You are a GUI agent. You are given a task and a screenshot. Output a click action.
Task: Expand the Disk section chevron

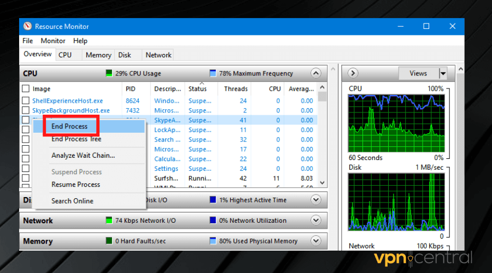pos(315,200)
